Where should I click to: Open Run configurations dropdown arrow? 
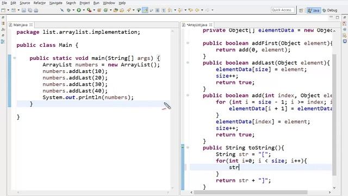[84, 10]
